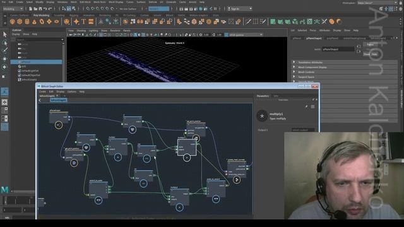
Task: Create a polygon cube from the shelf
Action: click(x=20, y=22)
